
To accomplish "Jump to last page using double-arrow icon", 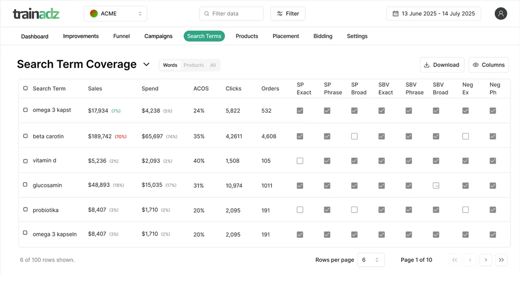I will [x=501, y=260].
